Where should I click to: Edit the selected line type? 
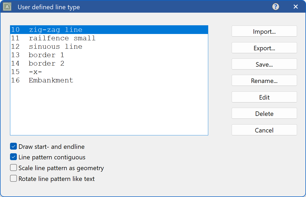pyautogui.click(x=264, y=97)
